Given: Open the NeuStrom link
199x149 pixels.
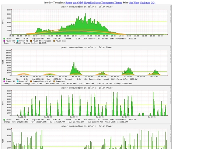Looking at the screenshot, I should click(x=145, y=3).
